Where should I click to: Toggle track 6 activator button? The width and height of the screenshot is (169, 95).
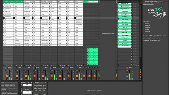point(51,76)
